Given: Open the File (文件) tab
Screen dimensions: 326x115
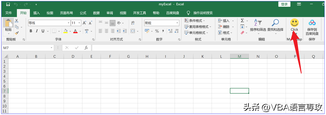Looking at the screenshot, I should [x=8, y=13].
